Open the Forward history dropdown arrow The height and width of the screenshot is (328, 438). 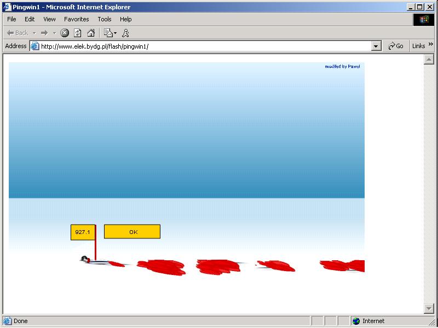coord(54,33)
